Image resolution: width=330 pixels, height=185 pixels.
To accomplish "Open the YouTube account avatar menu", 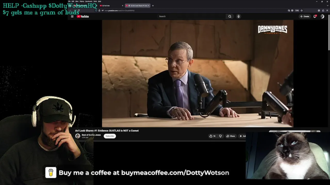I will pyautogui.click(x=322, y=16).
